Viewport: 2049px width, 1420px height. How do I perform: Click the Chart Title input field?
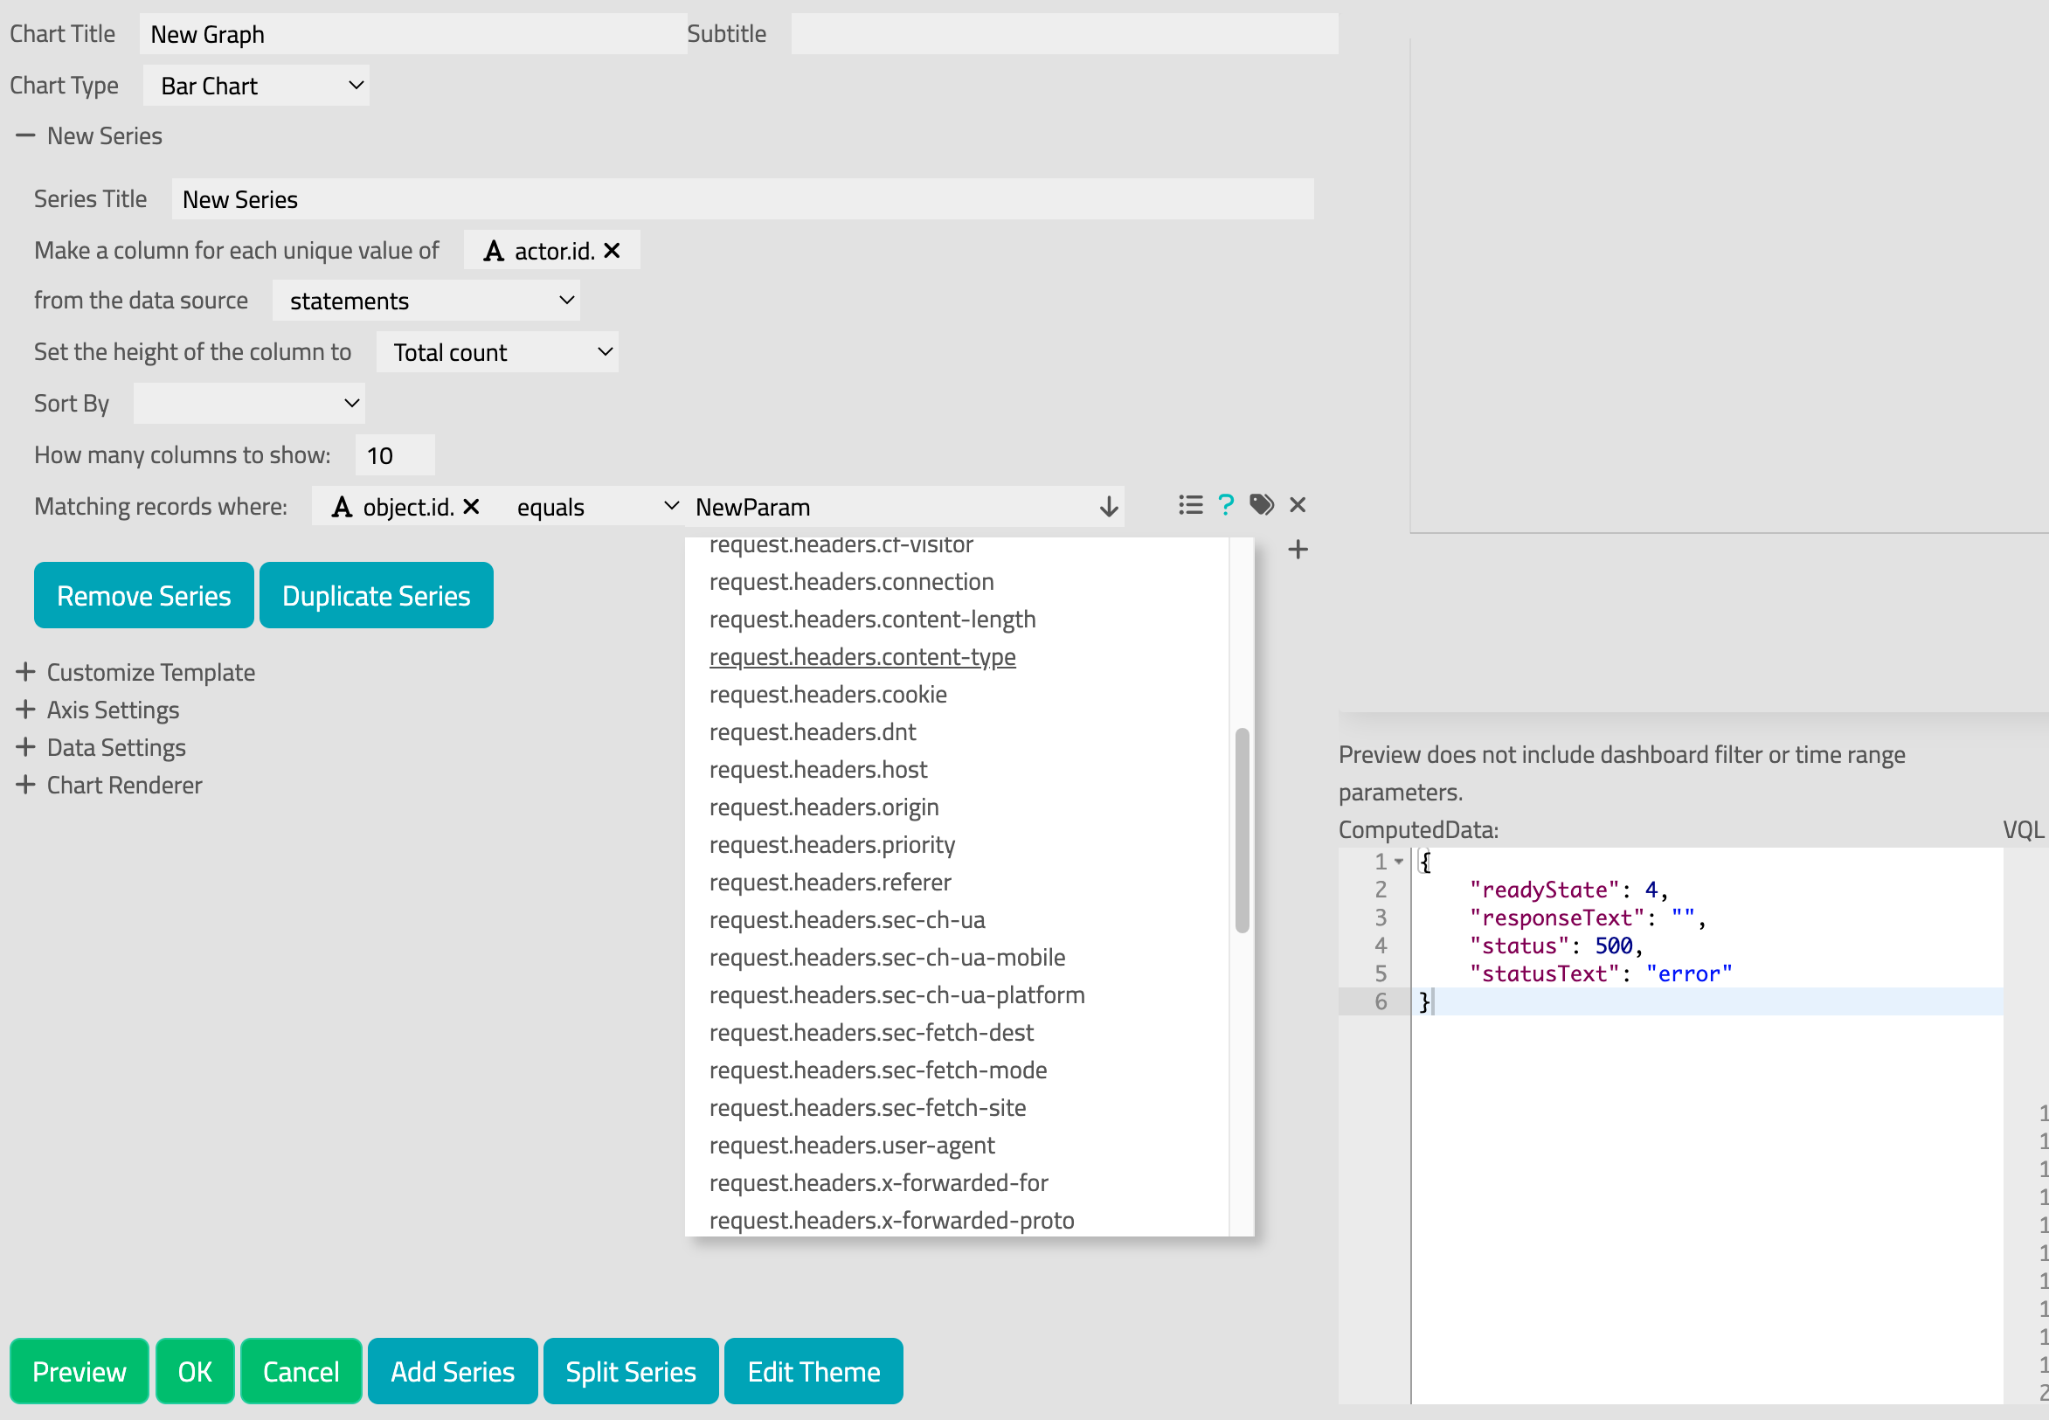coord(412,35)
